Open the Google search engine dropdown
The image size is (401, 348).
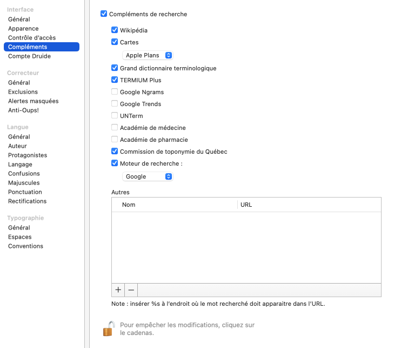pos(148,176)
